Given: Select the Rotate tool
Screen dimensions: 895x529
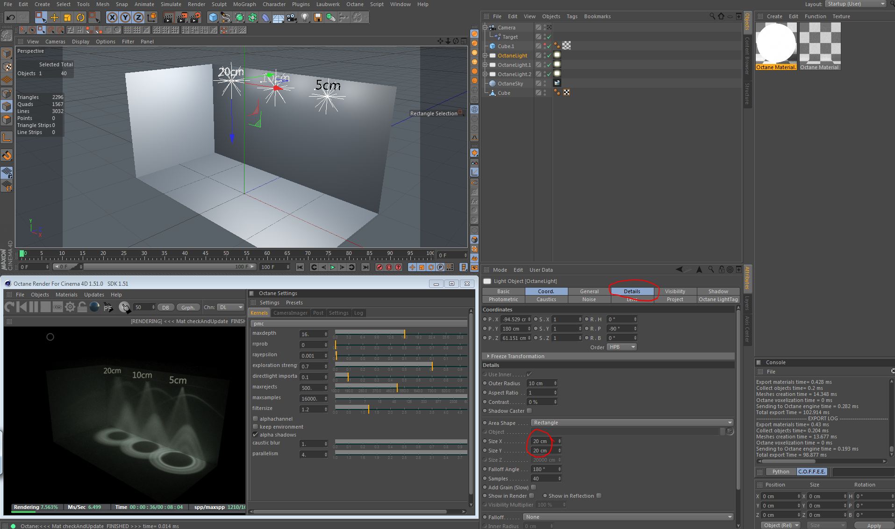Looking at the screenshot, I should click(x=80, y=18).
